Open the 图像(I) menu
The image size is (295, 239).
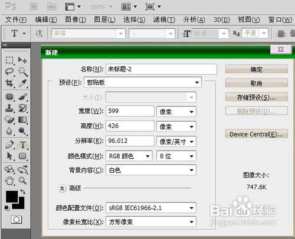click(x=76, y=19)
